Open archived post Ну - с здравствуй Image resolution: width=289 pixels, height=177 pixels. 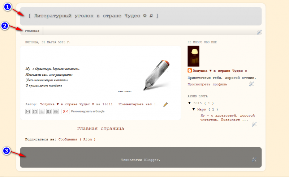224,117
